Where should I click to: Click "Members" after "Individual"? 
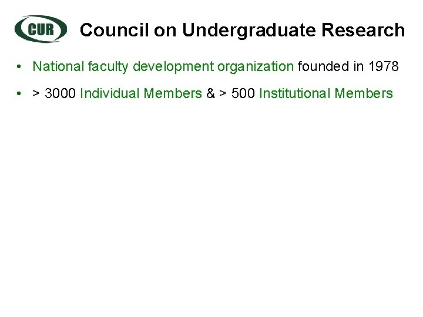pyautogui.click(x=173, y=93)
